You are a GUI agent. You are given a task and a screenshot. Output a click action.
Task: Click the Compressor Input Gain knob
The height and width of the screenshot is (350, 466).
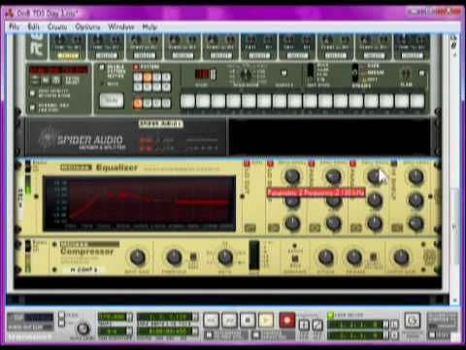[138, 258]
